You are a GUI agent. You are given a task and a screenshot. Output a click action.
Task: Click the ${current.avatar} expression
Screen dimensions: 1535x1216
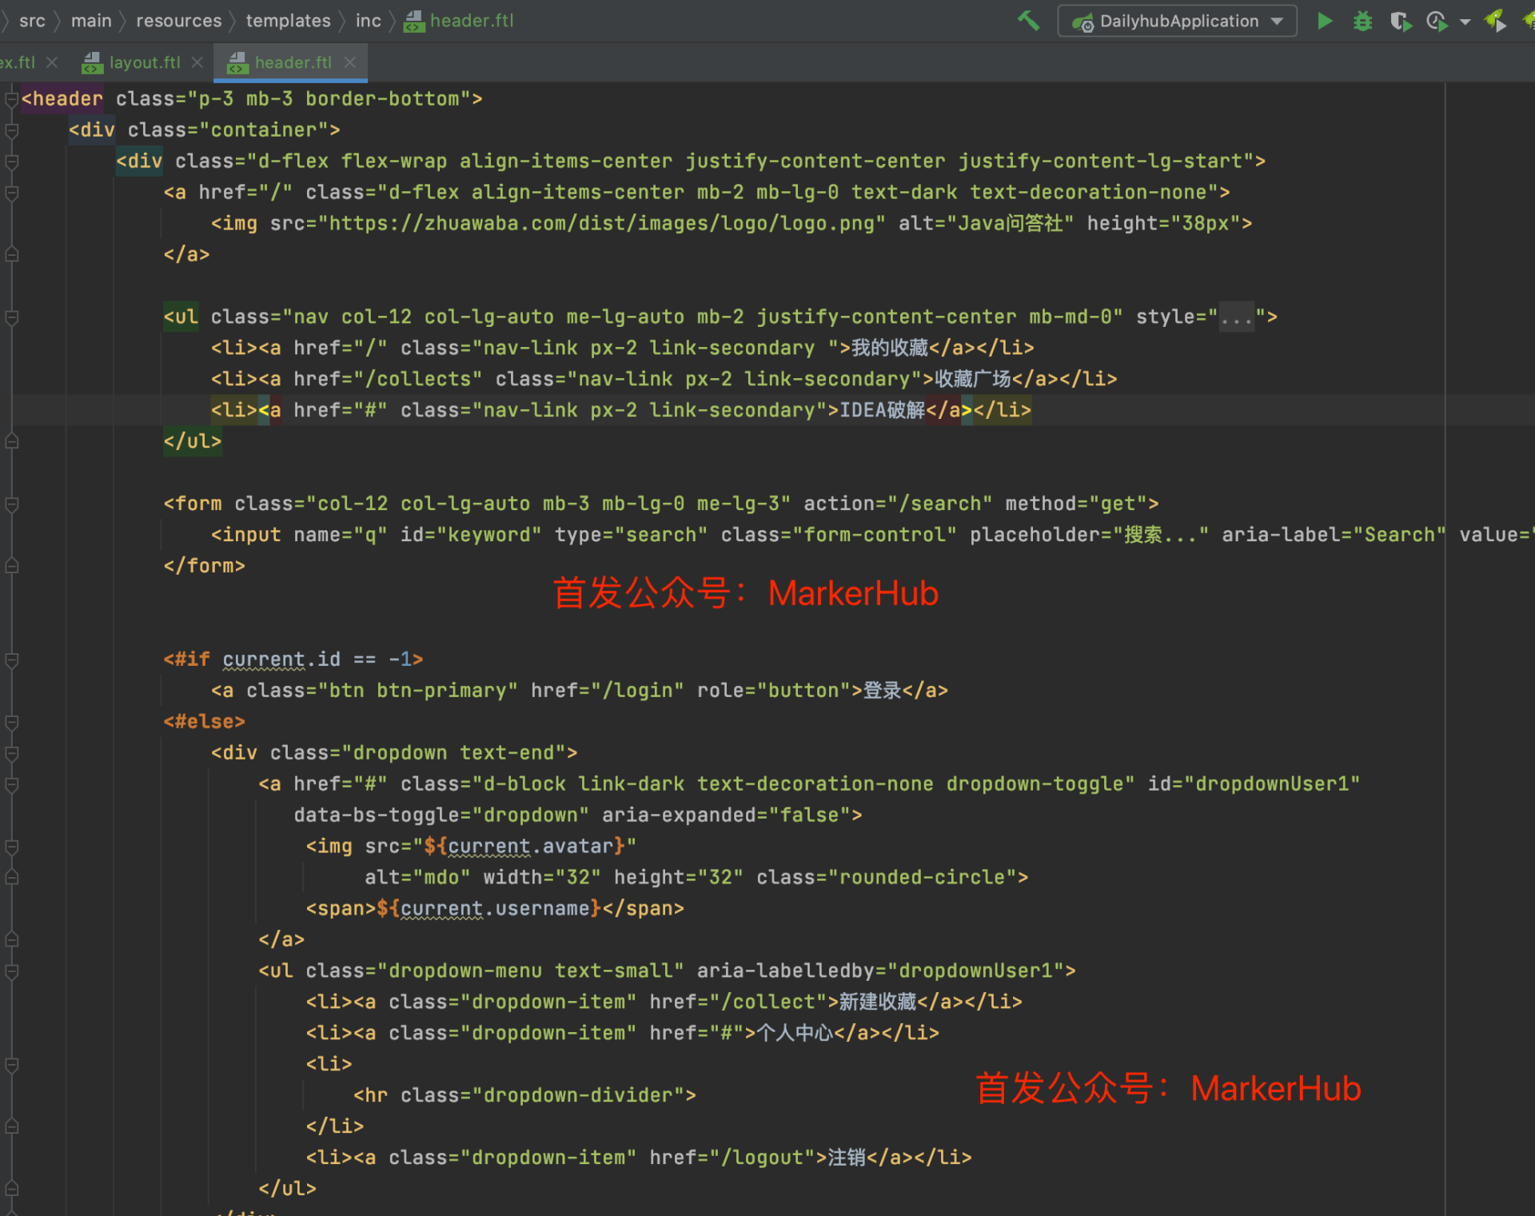coord(524,847)
